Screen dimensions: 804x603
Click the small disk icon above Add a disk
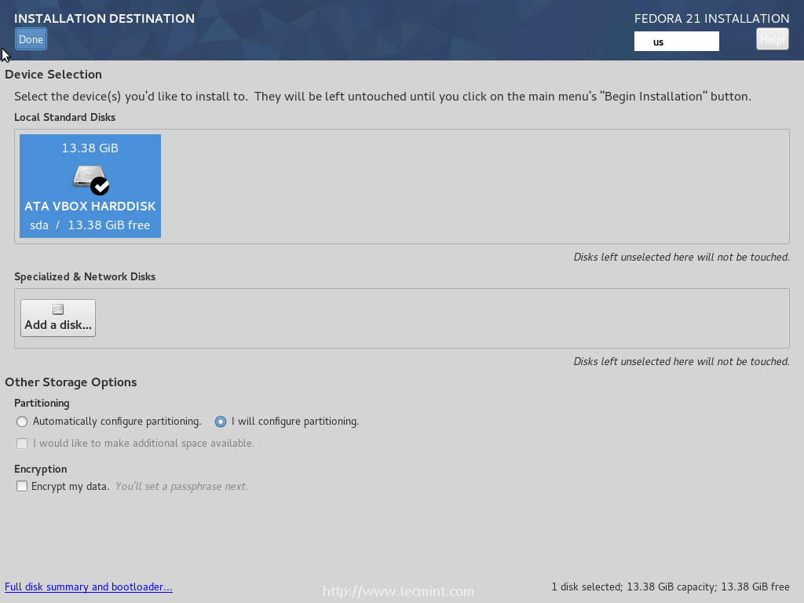pos(58,309)
